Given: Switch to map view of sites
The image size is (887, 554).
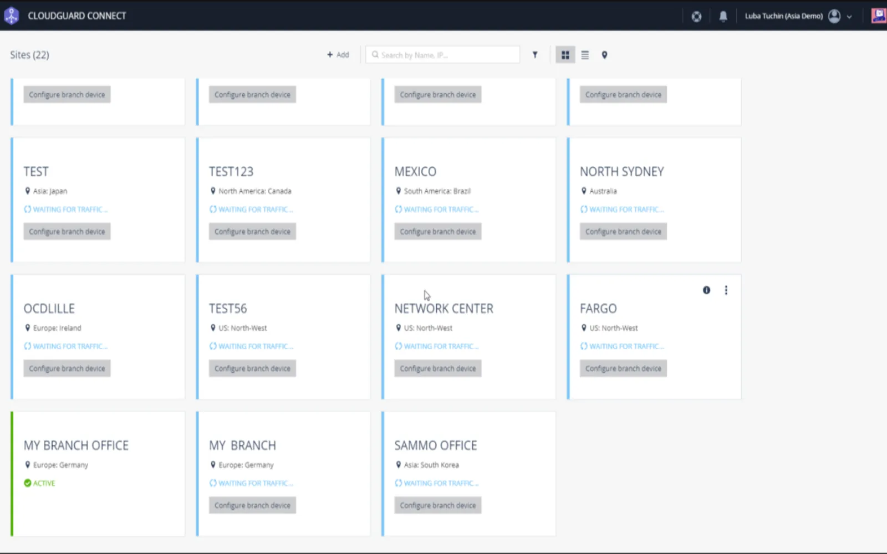Looking at the screenshot, I should pos(604,55).
